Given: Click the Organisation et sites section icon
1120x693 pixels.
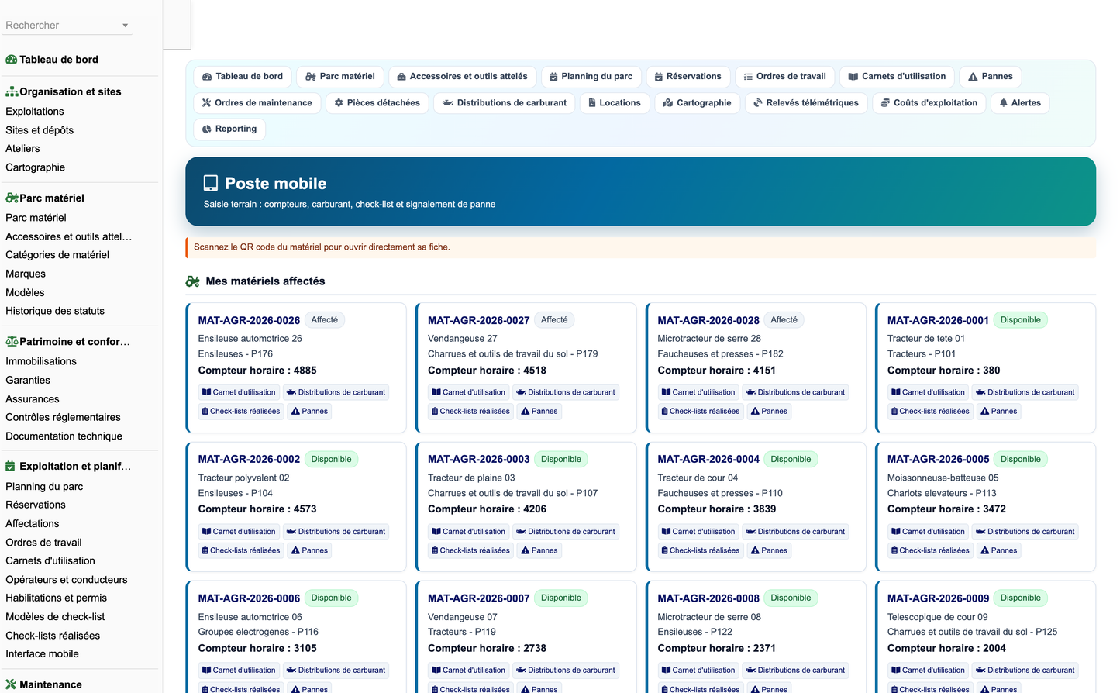Looking at the screenshot, I should click(x=12, y=91).
